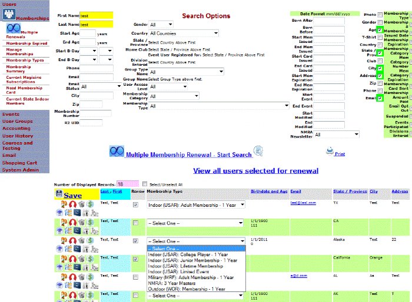Sort by State / Province column header
This screenshot has width=412, height=302.
[350, 192]
